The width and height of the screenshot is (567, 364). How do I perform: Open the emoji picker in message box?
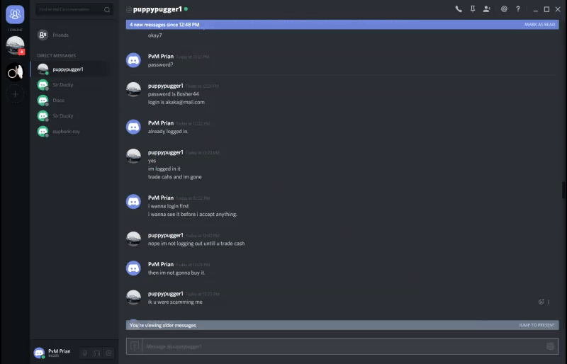point(550,346)
